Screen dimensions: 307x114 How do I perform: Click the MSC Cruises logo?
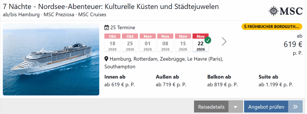point(285,11)
